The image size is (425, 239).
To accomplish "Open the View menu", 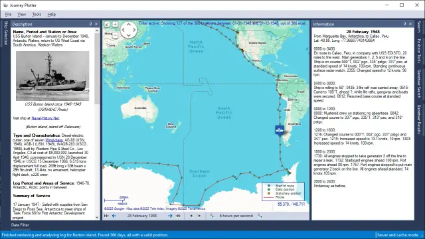I will (22, 15).
